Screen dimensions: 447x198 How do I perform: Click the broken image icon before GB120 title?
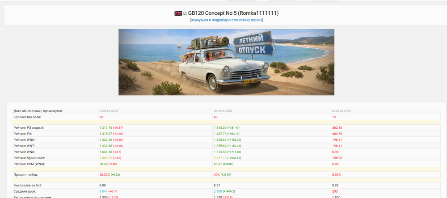point(185,13)
